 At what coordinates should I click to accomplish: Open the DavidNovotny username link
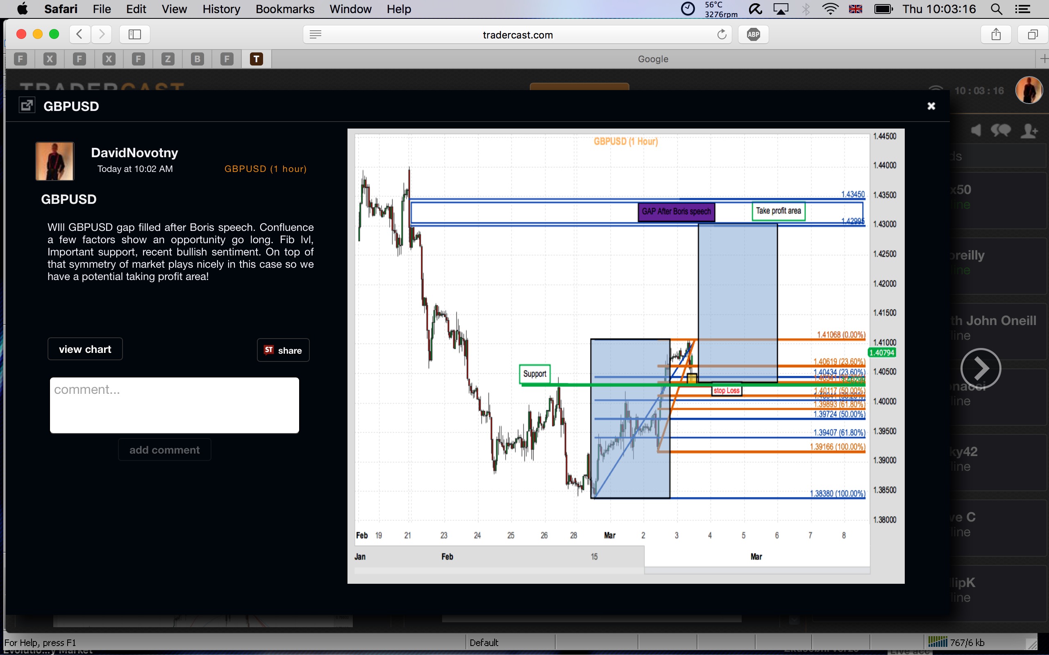tap(134, 152)
